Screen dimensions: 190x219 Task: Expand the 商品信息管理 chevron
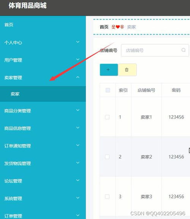point(78,128)
